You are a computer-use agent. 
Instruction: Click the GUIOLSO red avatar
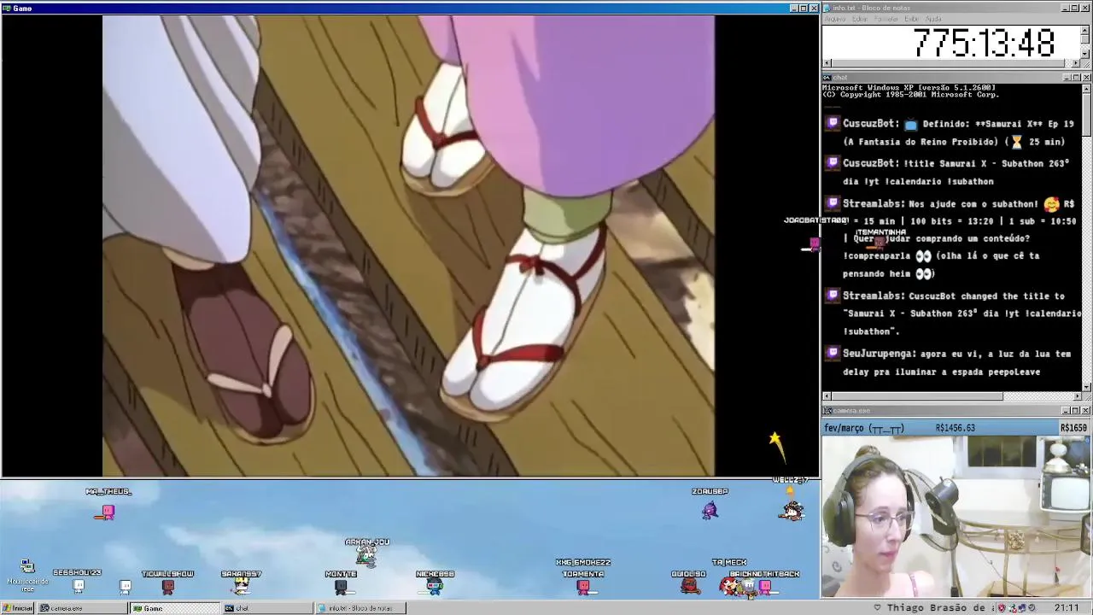pos(689,586)
